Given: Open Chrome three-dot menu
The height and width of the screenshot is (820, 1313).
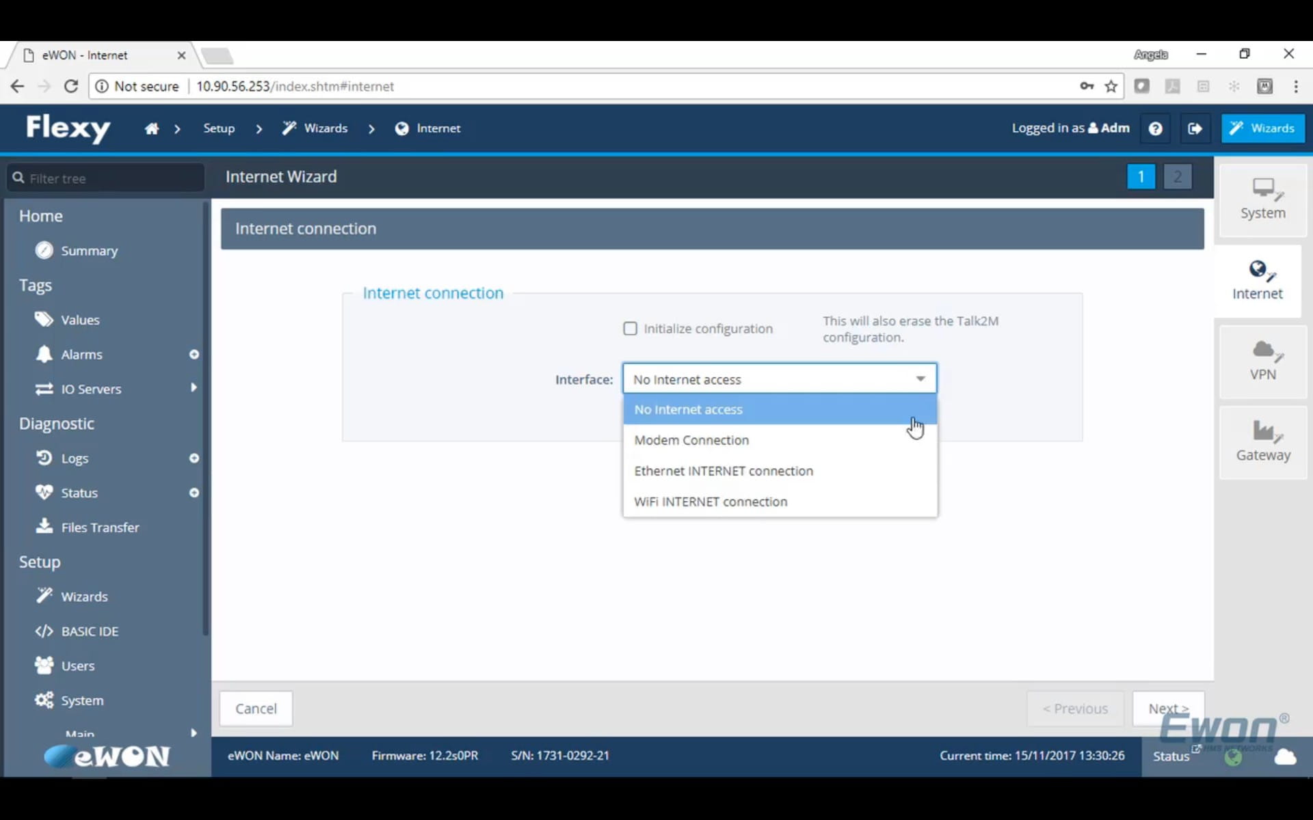Looking at the screenshot, I should [1296, 86].
